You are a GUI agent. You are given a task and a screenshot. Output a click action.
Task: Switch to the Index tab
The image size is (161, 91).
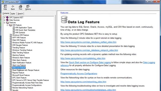pos(13,14)
